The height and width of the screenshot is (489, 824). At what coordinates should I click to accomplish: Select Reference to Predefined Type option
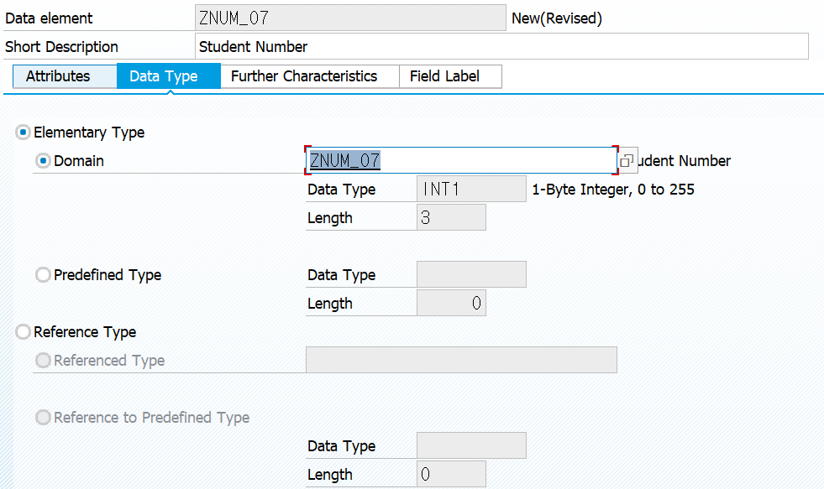[x=43, y=417]
